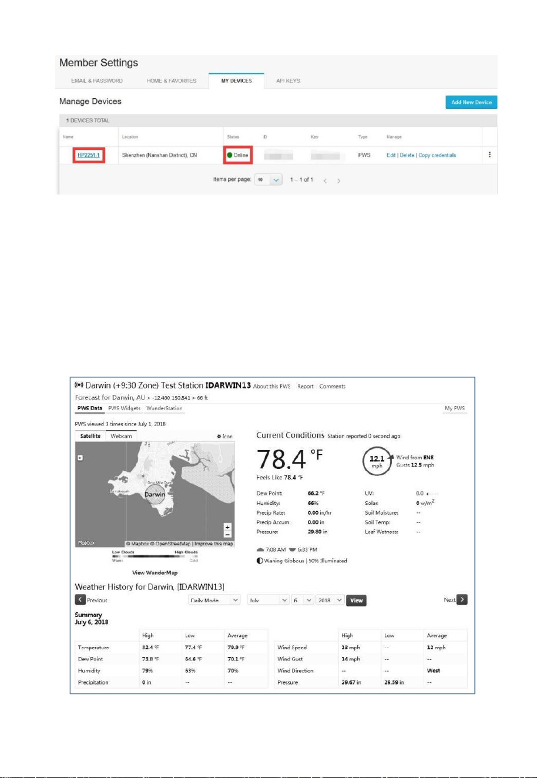Switch to the HOME & FAVORITES tab
The height and width of the screenshot is (778, 537).
coord(172,81)
